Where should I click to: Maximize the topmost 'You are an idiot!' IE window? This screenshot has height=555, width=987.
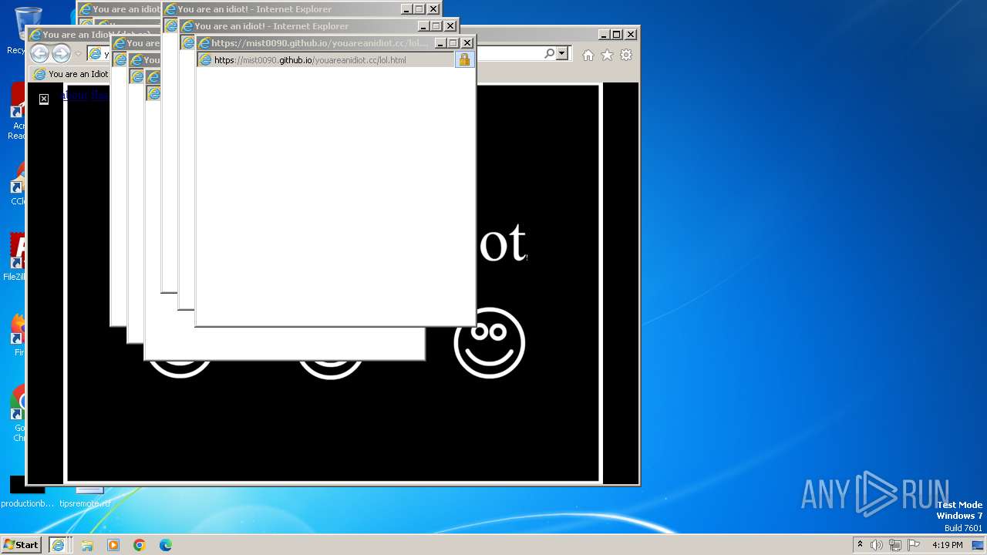pyautogui.click(x=419, y=9)
